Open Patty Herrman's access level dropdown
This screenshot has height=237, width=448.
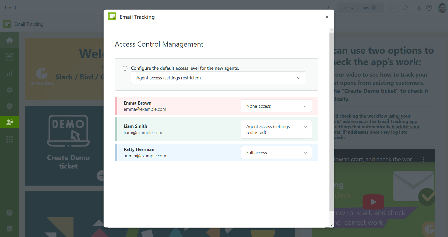tap(276, 152)
